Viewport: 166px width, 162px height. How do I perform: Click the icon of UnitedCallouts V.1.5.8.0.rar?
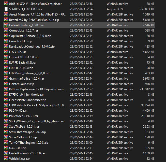[6, 153]
